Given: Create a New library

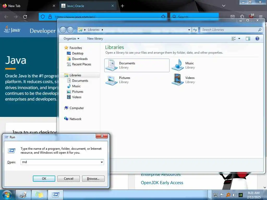Looking at the screenshot, I should tap(95, 39).
